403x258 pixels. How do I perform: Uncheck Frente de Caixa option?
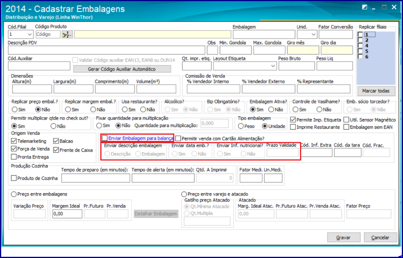click(x=56, y=150)
